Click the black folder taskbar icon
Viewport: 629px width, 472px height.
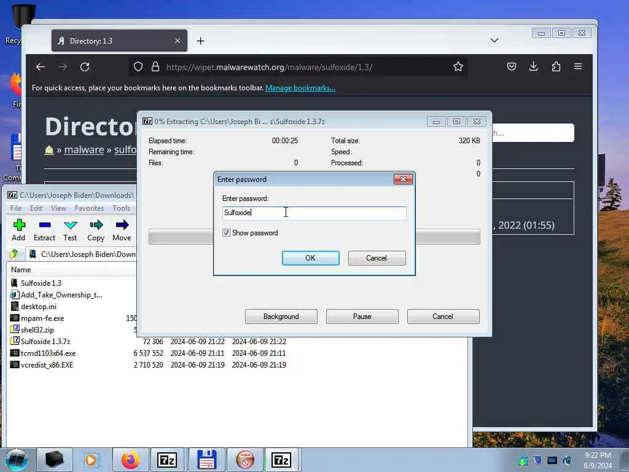(55, 460)
